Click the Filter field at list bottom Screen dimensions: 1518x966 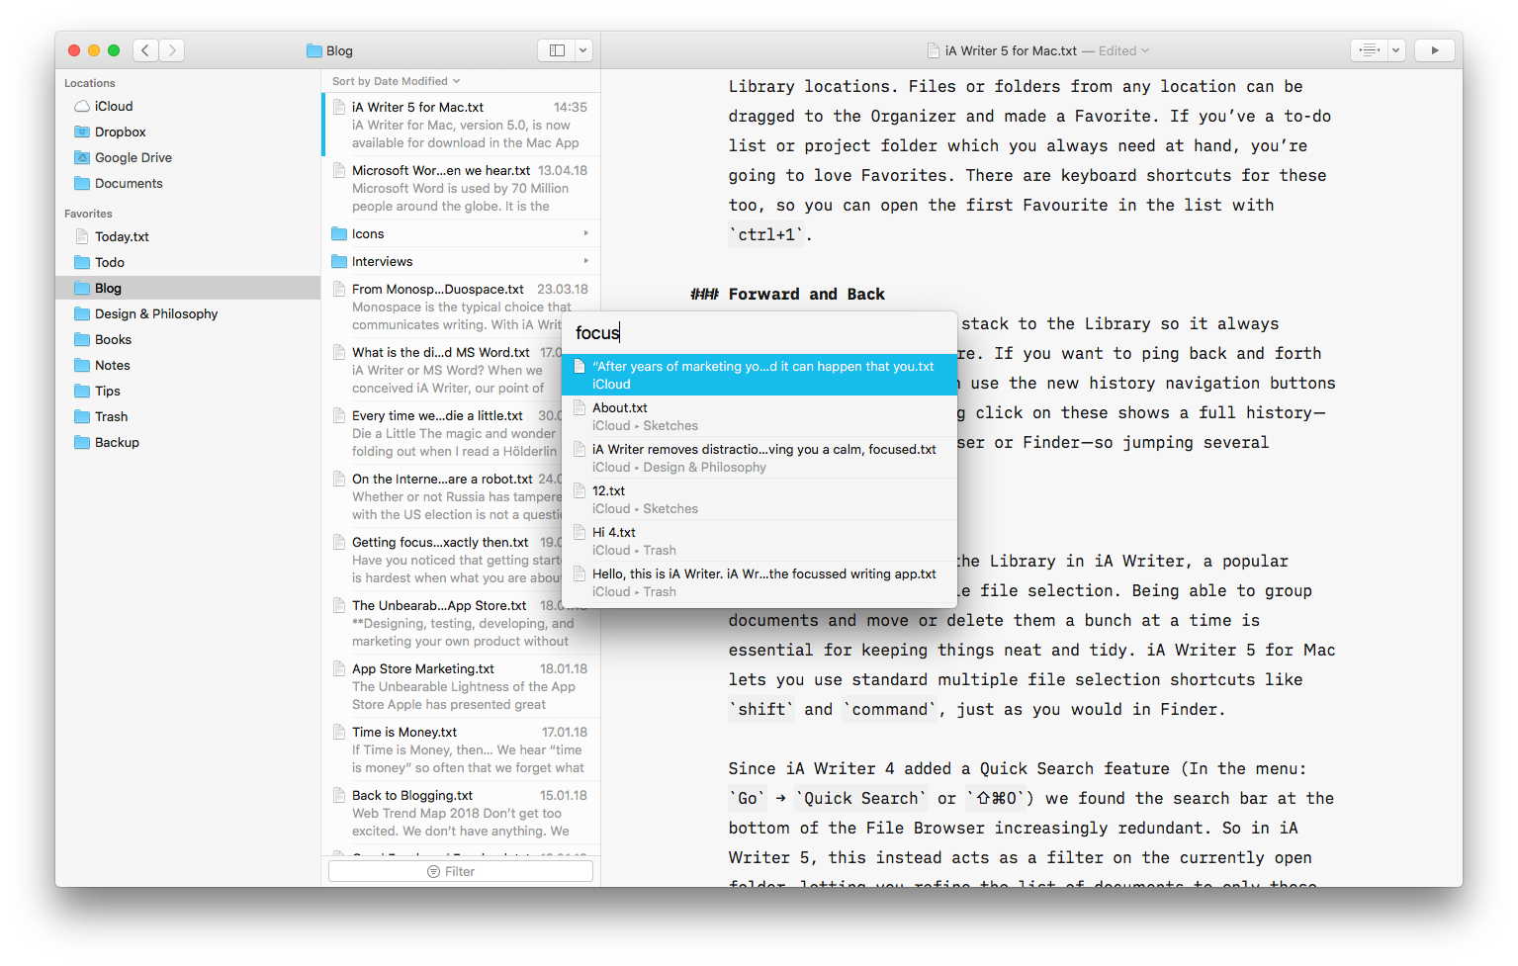click(x=461, y=871)
